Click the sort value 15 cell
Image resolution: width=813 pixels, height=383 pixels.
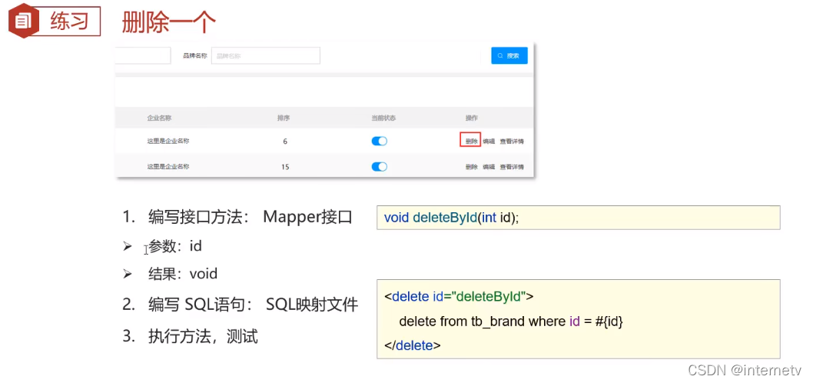tap(285, 167)
